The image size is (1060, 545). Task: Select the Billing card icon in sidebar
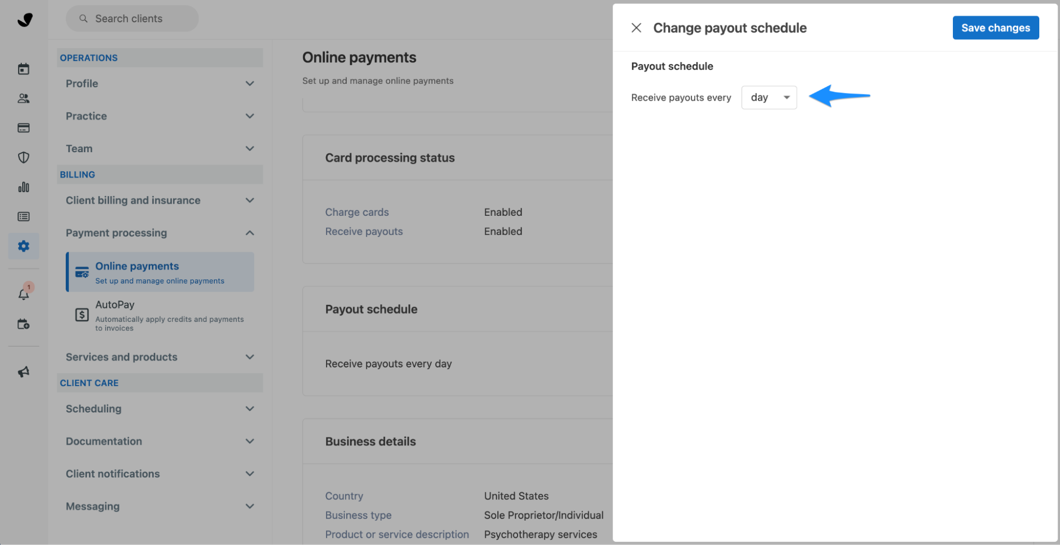(x=23, y=127)
